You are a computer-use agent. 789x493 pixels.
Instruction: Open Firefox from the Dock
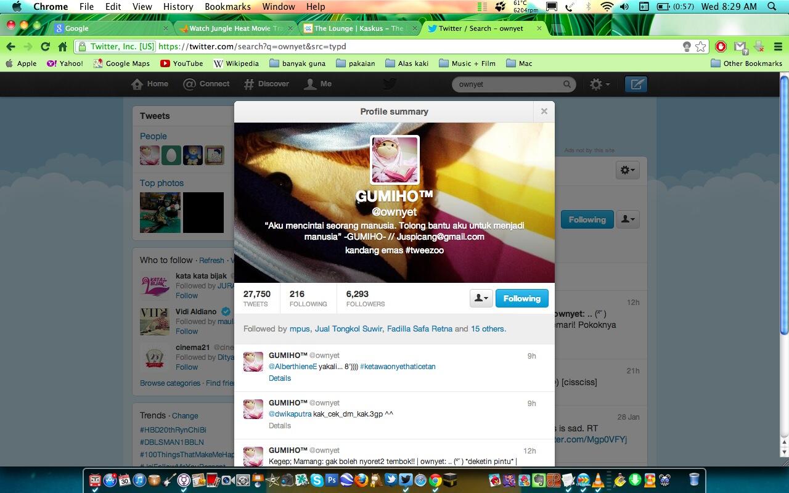(361, 480)
